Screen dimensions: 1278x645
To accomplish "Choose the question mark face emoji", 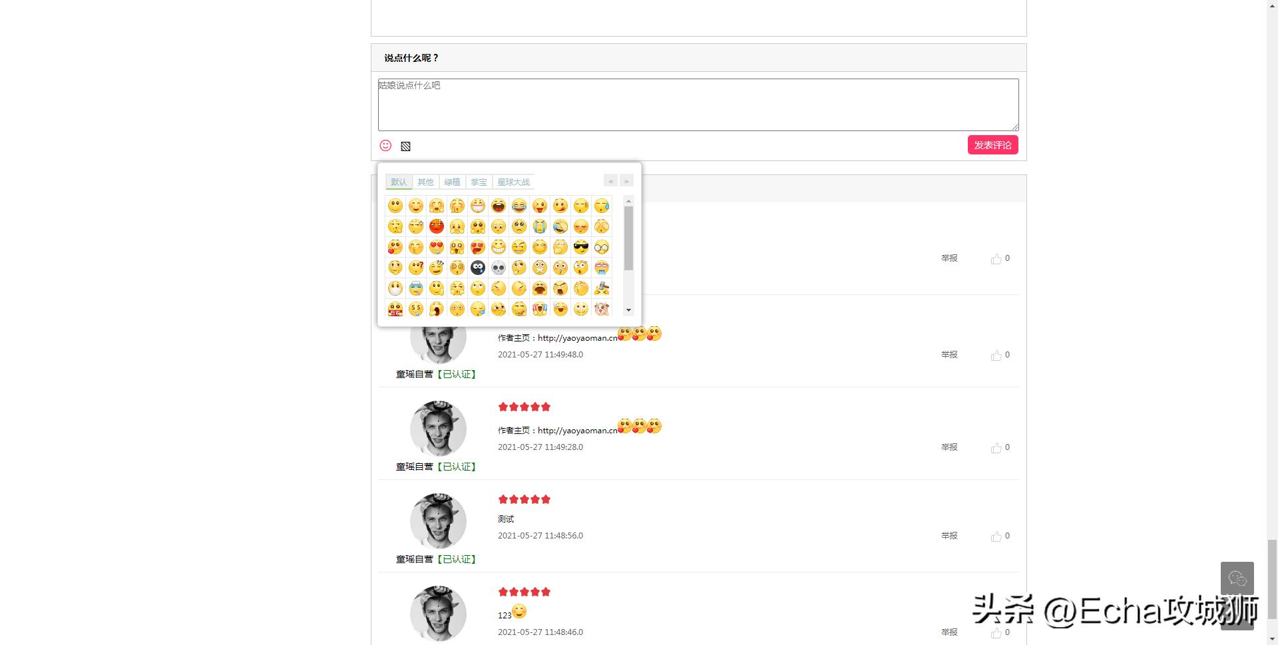I will click(416, 268).
